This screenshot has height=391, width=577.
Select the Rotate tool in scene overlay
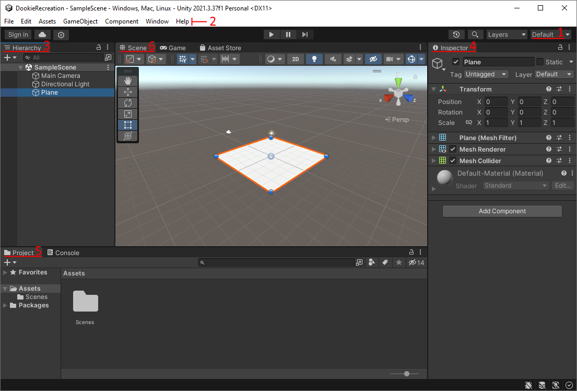pyautogui.click(x=128, y=103)
